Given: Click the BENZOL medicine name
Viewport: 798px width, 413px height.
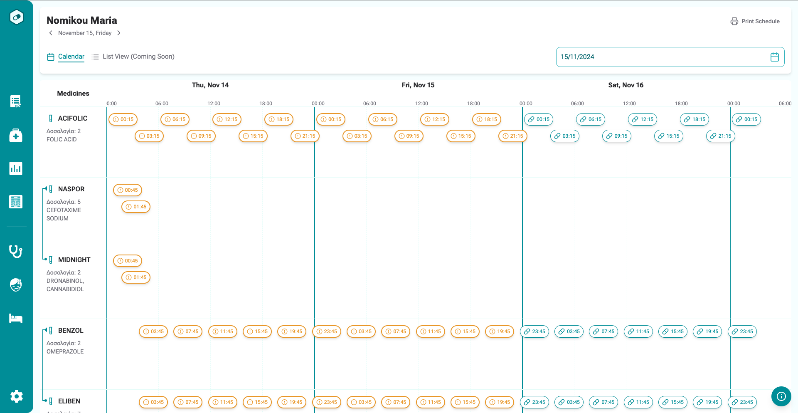Looking at the screenshot, I should 71,331.
